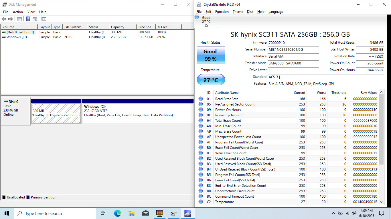Open the Function menu in CrystalDiskInfo

coord(222,12)
